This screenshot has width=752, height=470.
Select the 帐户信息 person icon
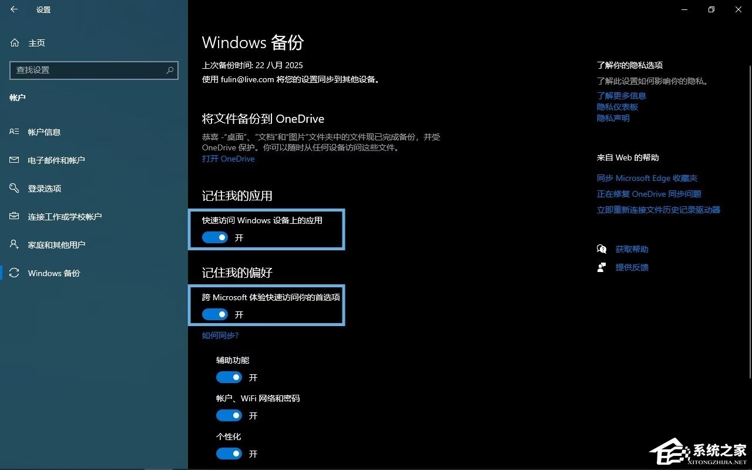click(x=13, y=132)
